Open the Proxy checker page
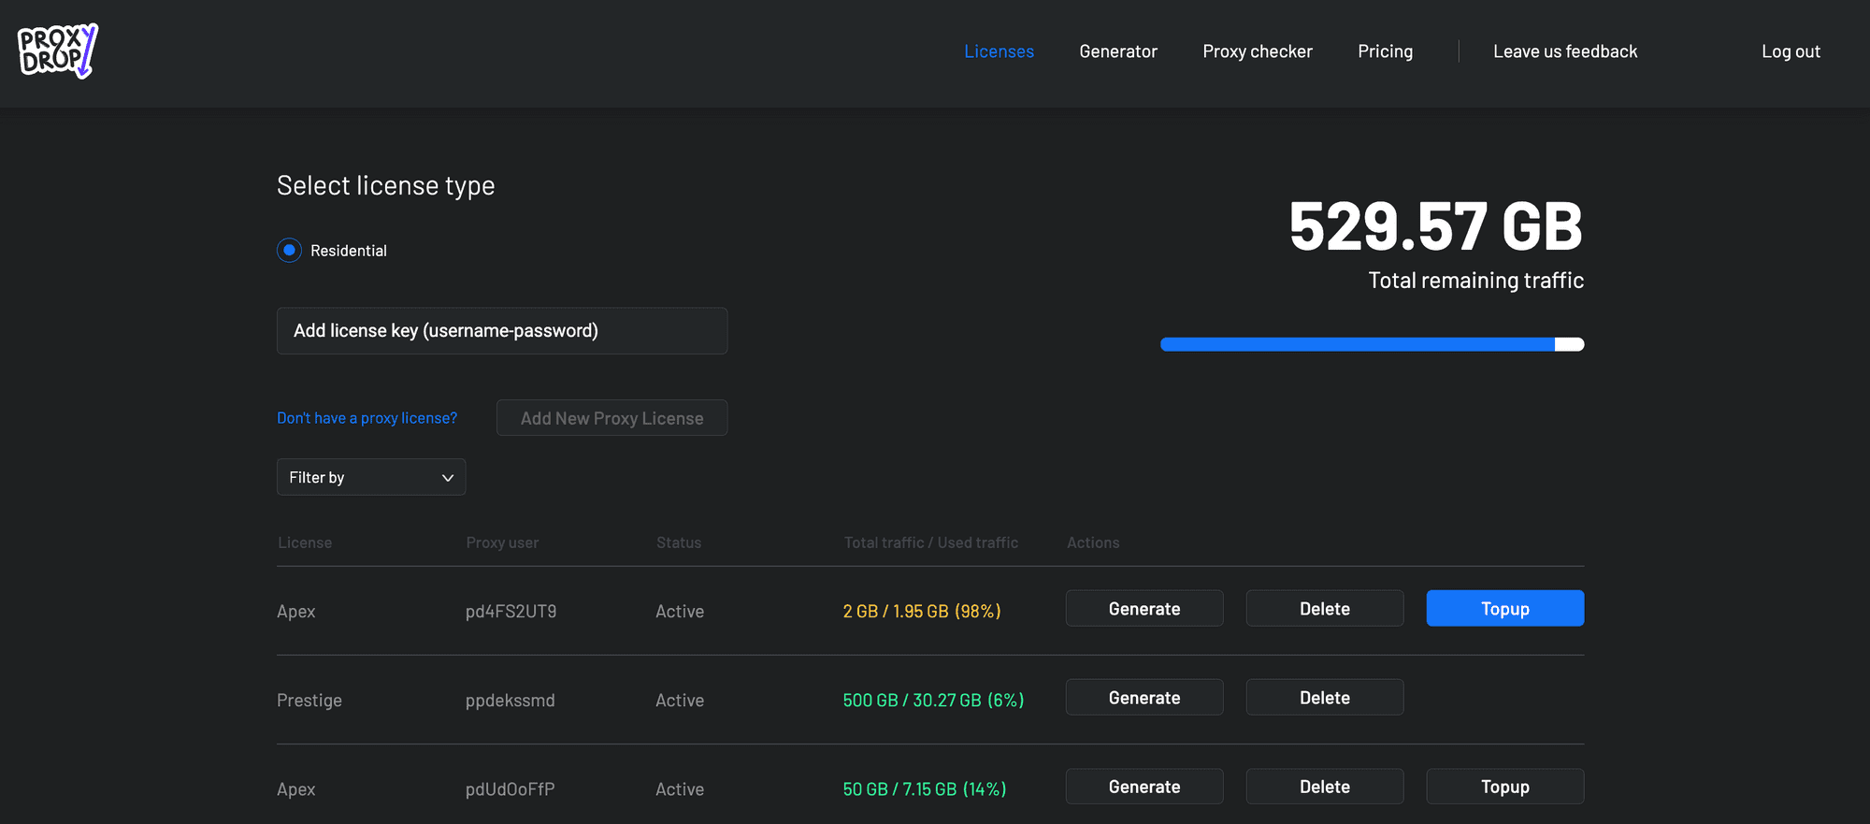1870x824 pixels. pyautogui.click(x=1258, y=51)
